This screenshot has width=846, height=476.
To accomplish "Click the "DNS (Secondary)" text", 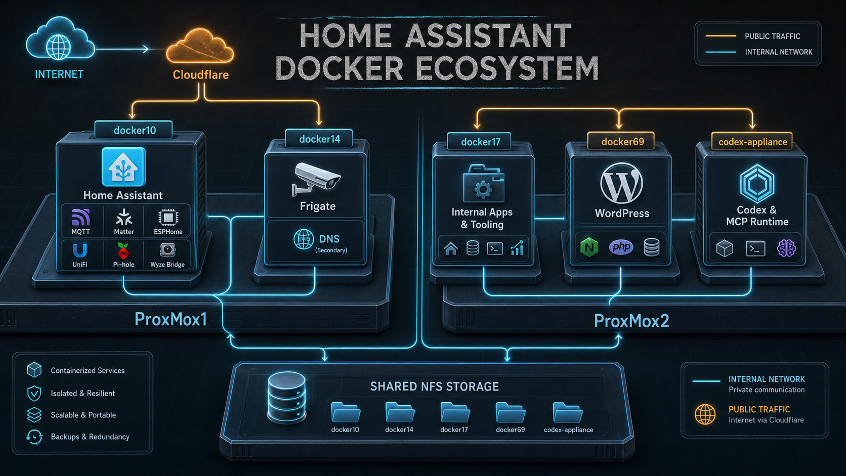I will (x=331, y=243).
